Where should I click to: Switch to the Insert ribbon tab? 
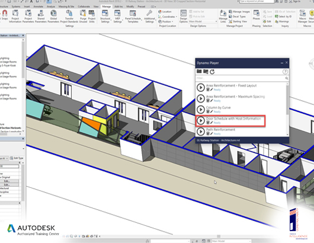point(27,7)
